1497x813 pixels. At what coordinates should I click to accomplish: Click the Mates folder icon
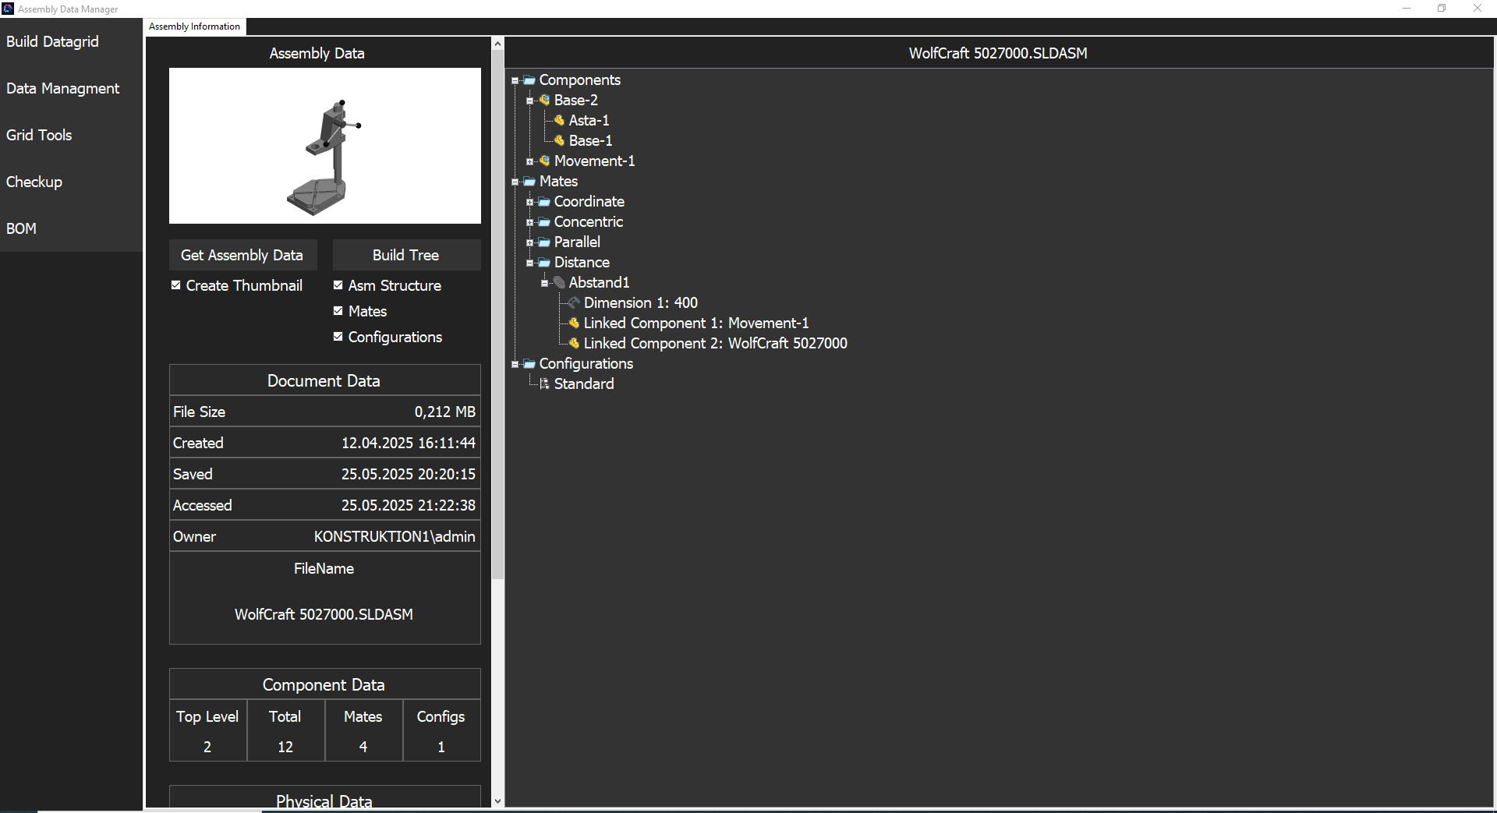(x=529, y=182)
